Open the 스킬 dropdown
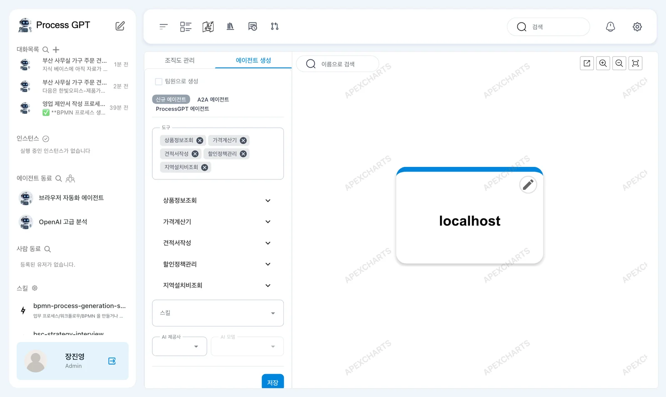Image resolution: width=666 pixels, height=397 pixels. [218, 313]
